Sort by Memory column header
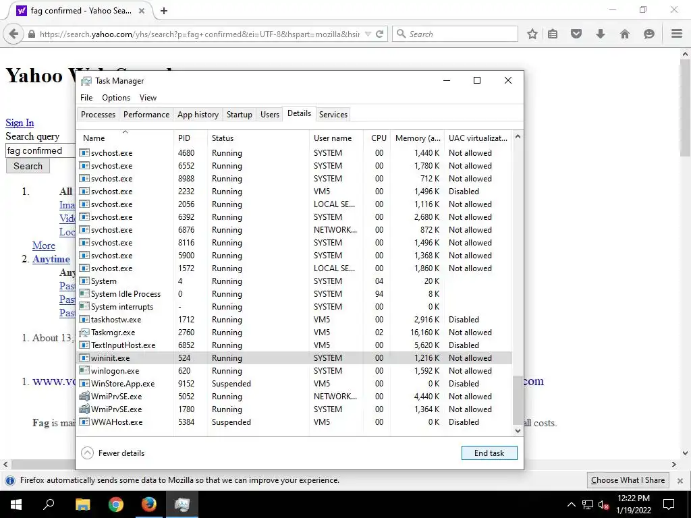Image resolution: width=691 pixels, height=518 pixels. click(x=417, y=138)
